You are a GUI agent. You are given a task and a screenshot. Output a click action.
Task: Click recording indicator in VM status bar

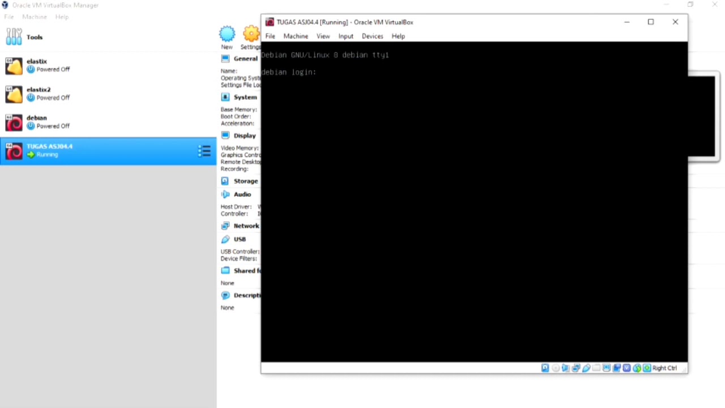click(x=617, y=368)
